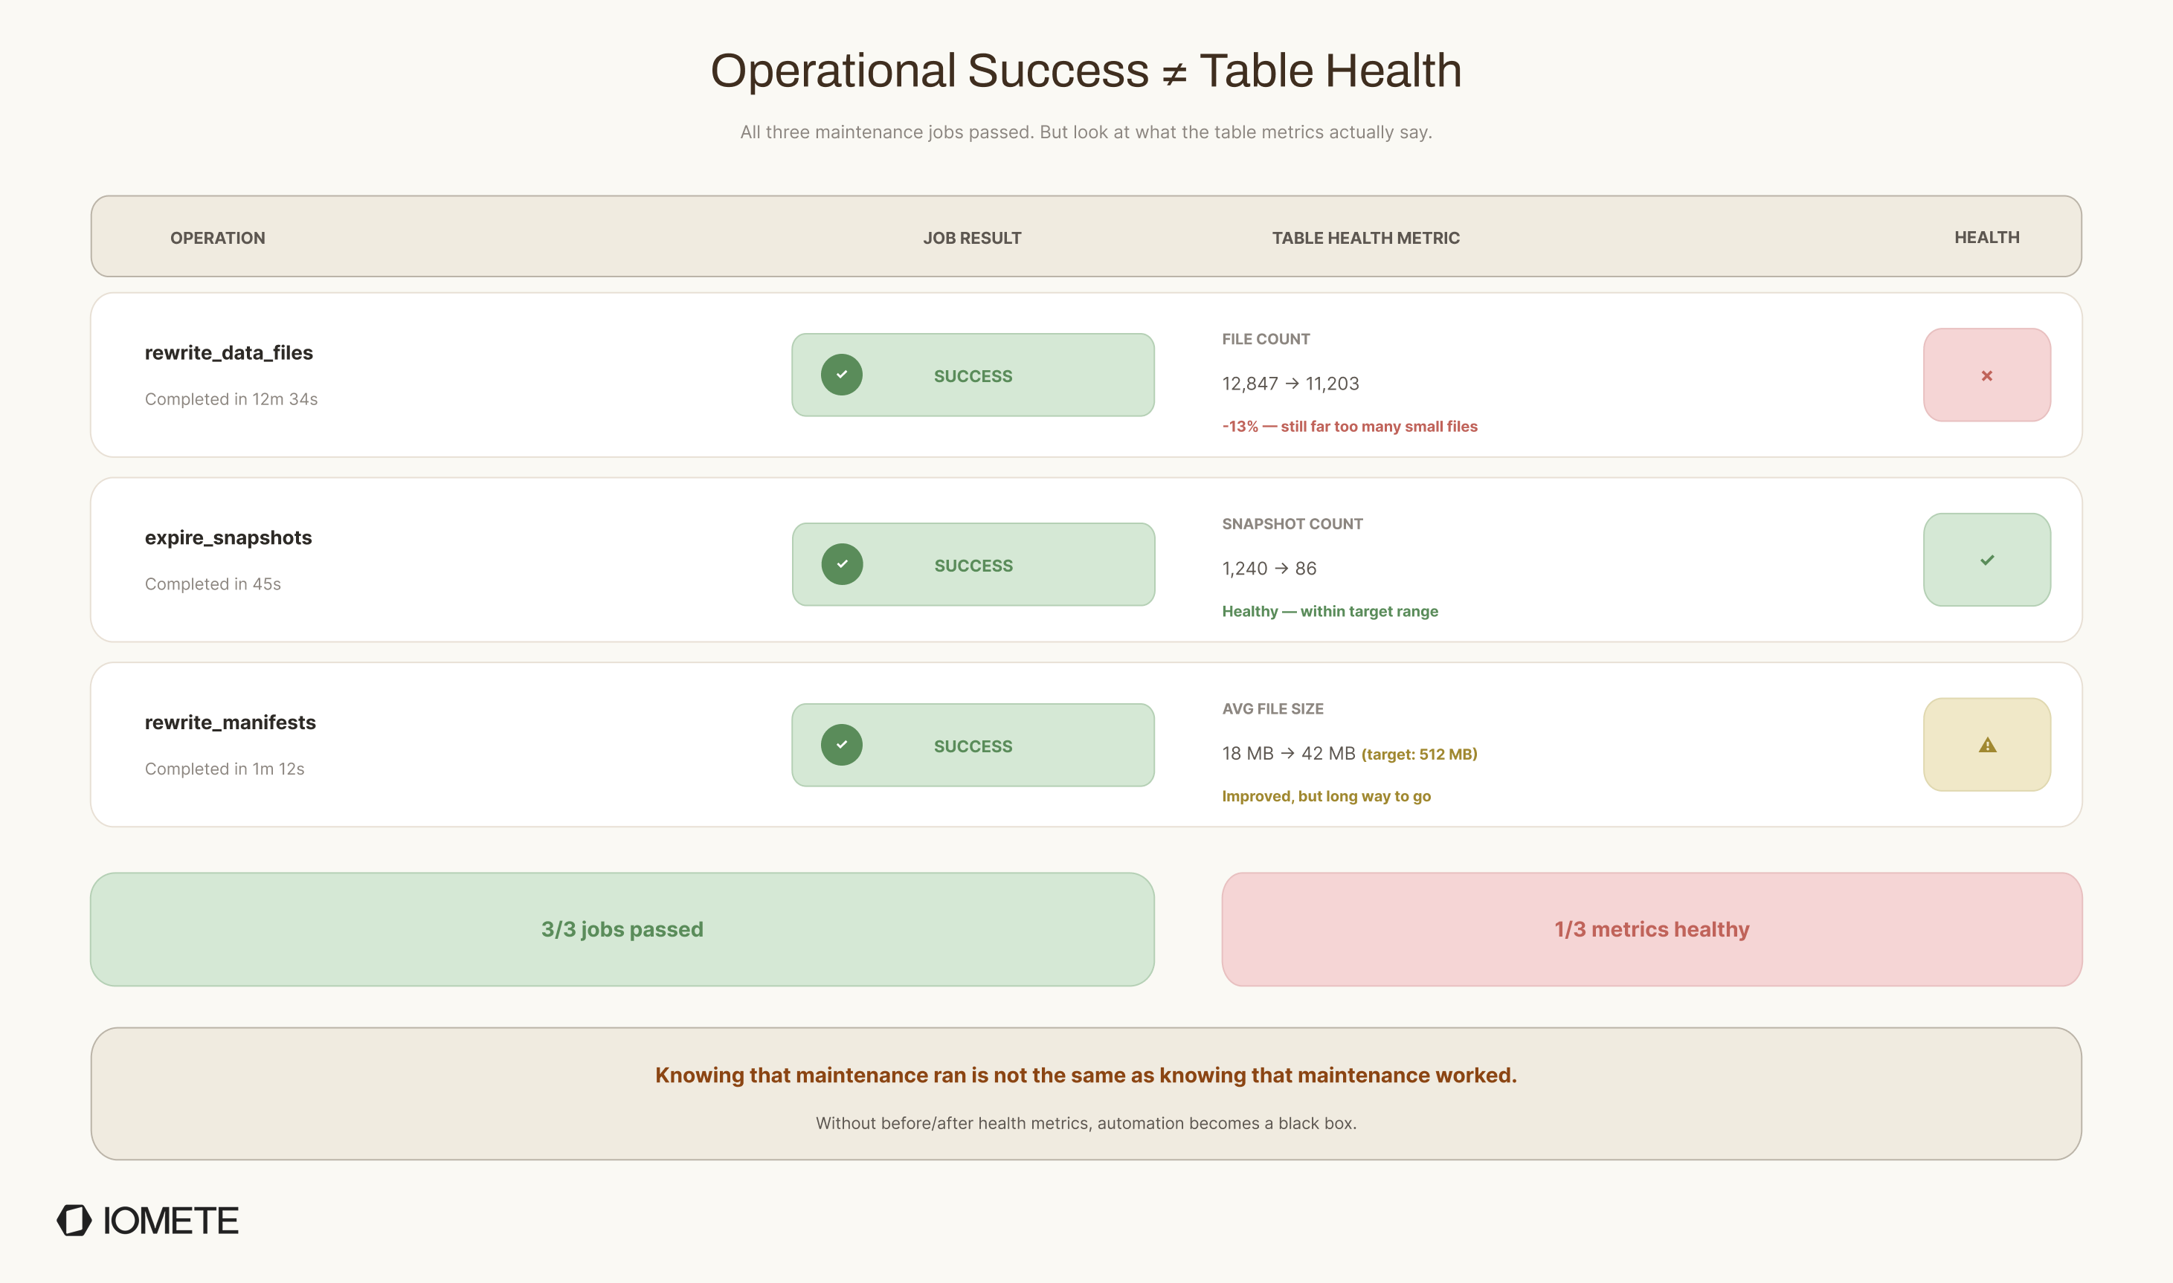This screenshot has height=1283, width=2173.
Task: Click 'Completed in 12m 34s' text
Action: coord(231,399)
